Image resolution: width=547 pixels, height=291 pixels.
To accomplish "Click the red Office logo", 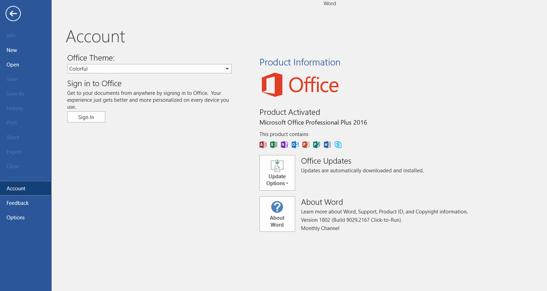I will (300, 85).
